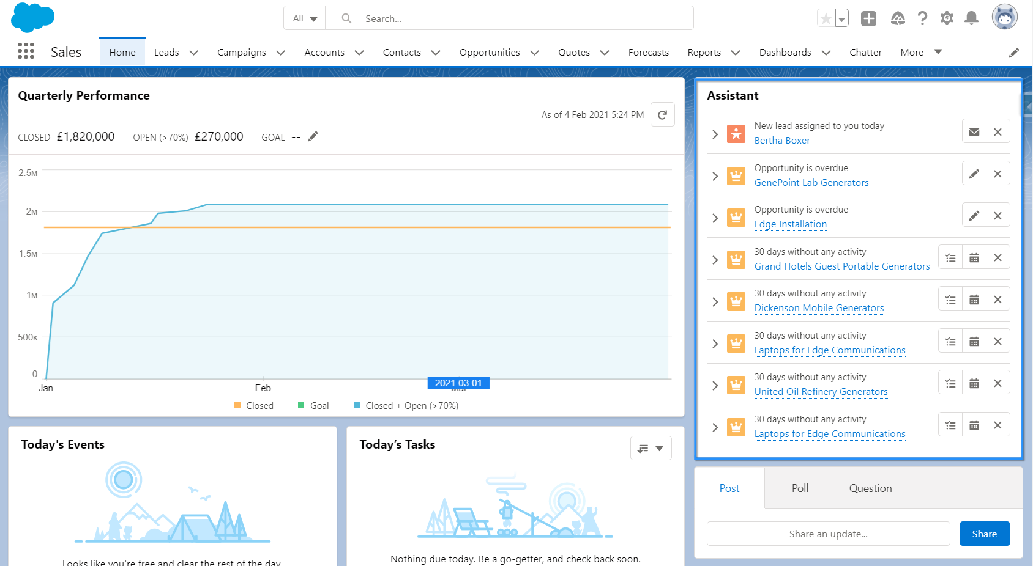Switch to the Home tab
The width and height of the screenshot is (1033, 566).
coord(122,52)
